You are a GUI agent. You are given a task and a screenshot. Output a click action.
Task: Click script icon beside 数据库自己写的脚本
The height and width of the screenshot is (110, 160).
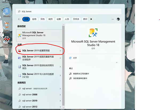70,74
